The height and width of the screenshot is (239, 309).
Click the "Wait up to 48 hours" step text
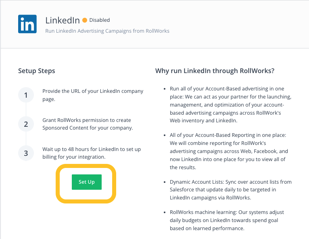pos(92,153)
